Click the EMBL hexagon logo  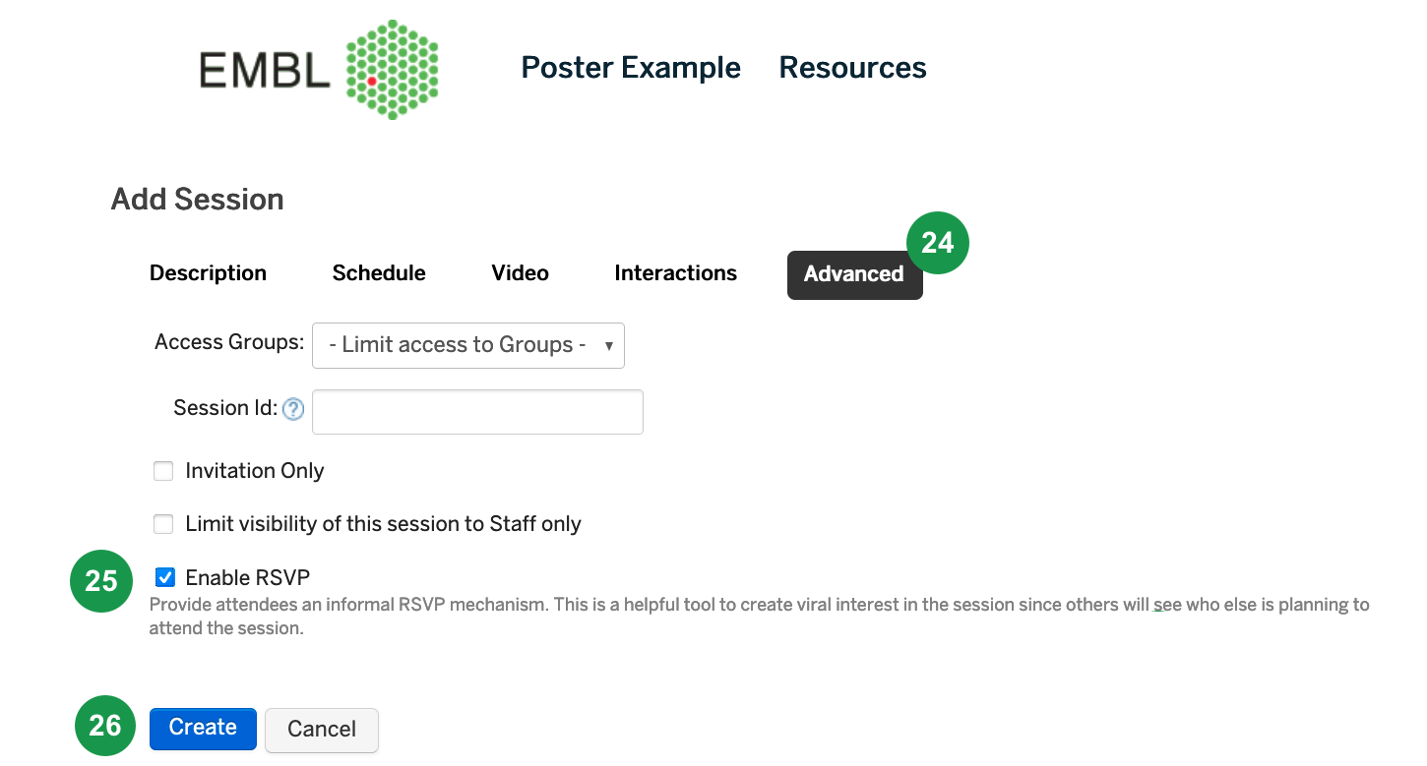pyautogui.click(x=391, y=68)
